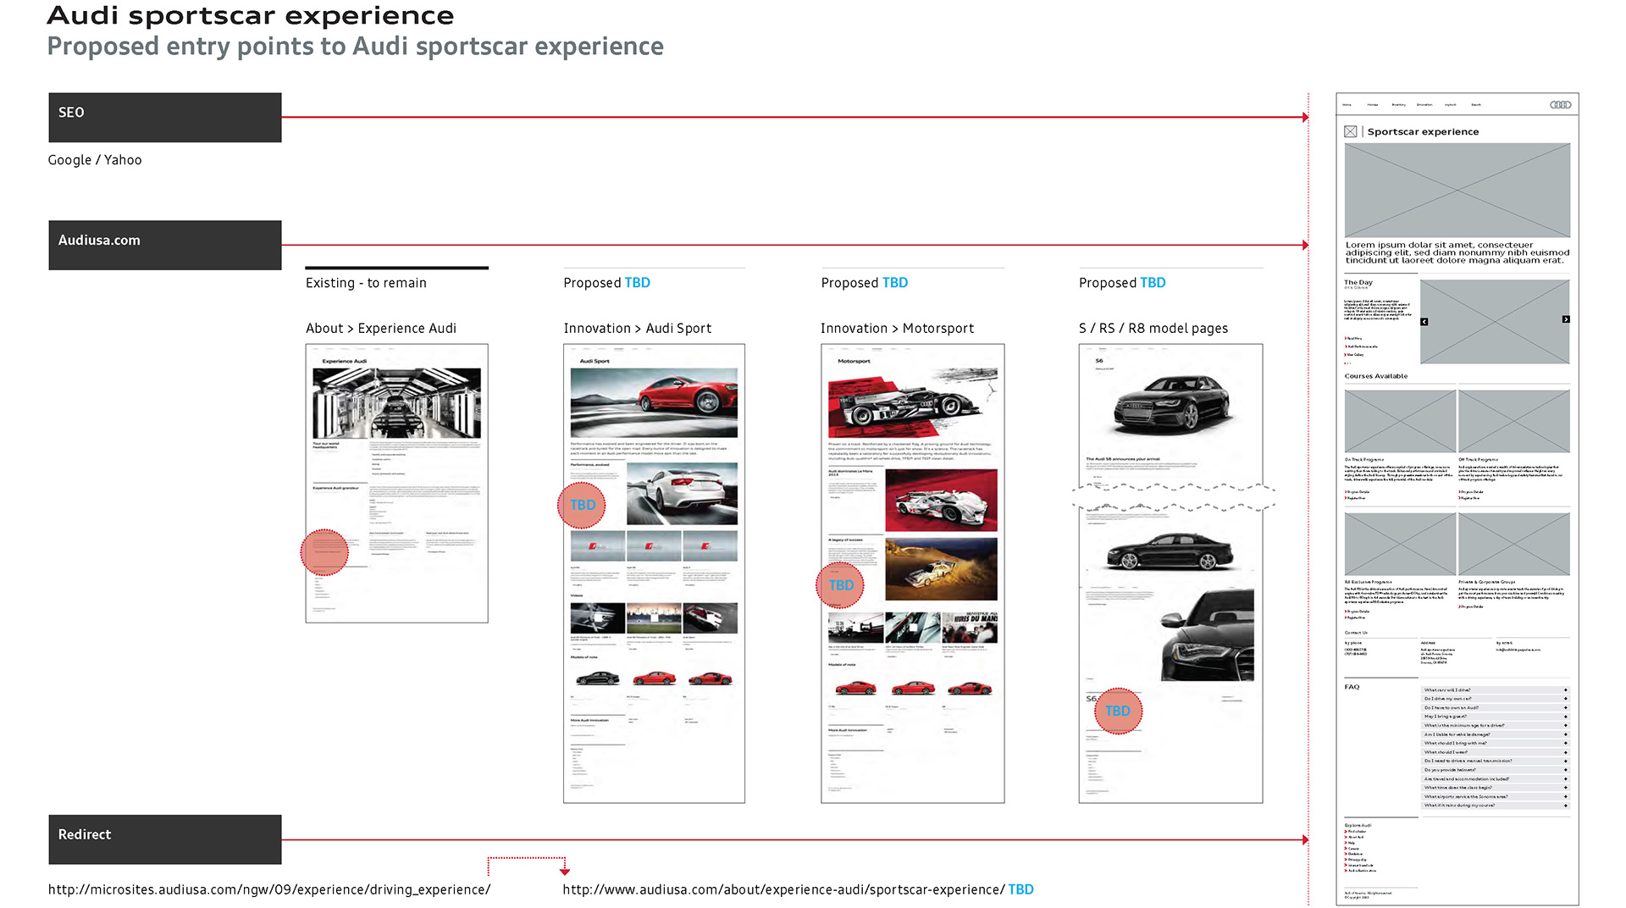Click the Audi rings logo in wireframe header
Image resolution: width=1626 pixels, height=908 pixels.
(1560, 105)
